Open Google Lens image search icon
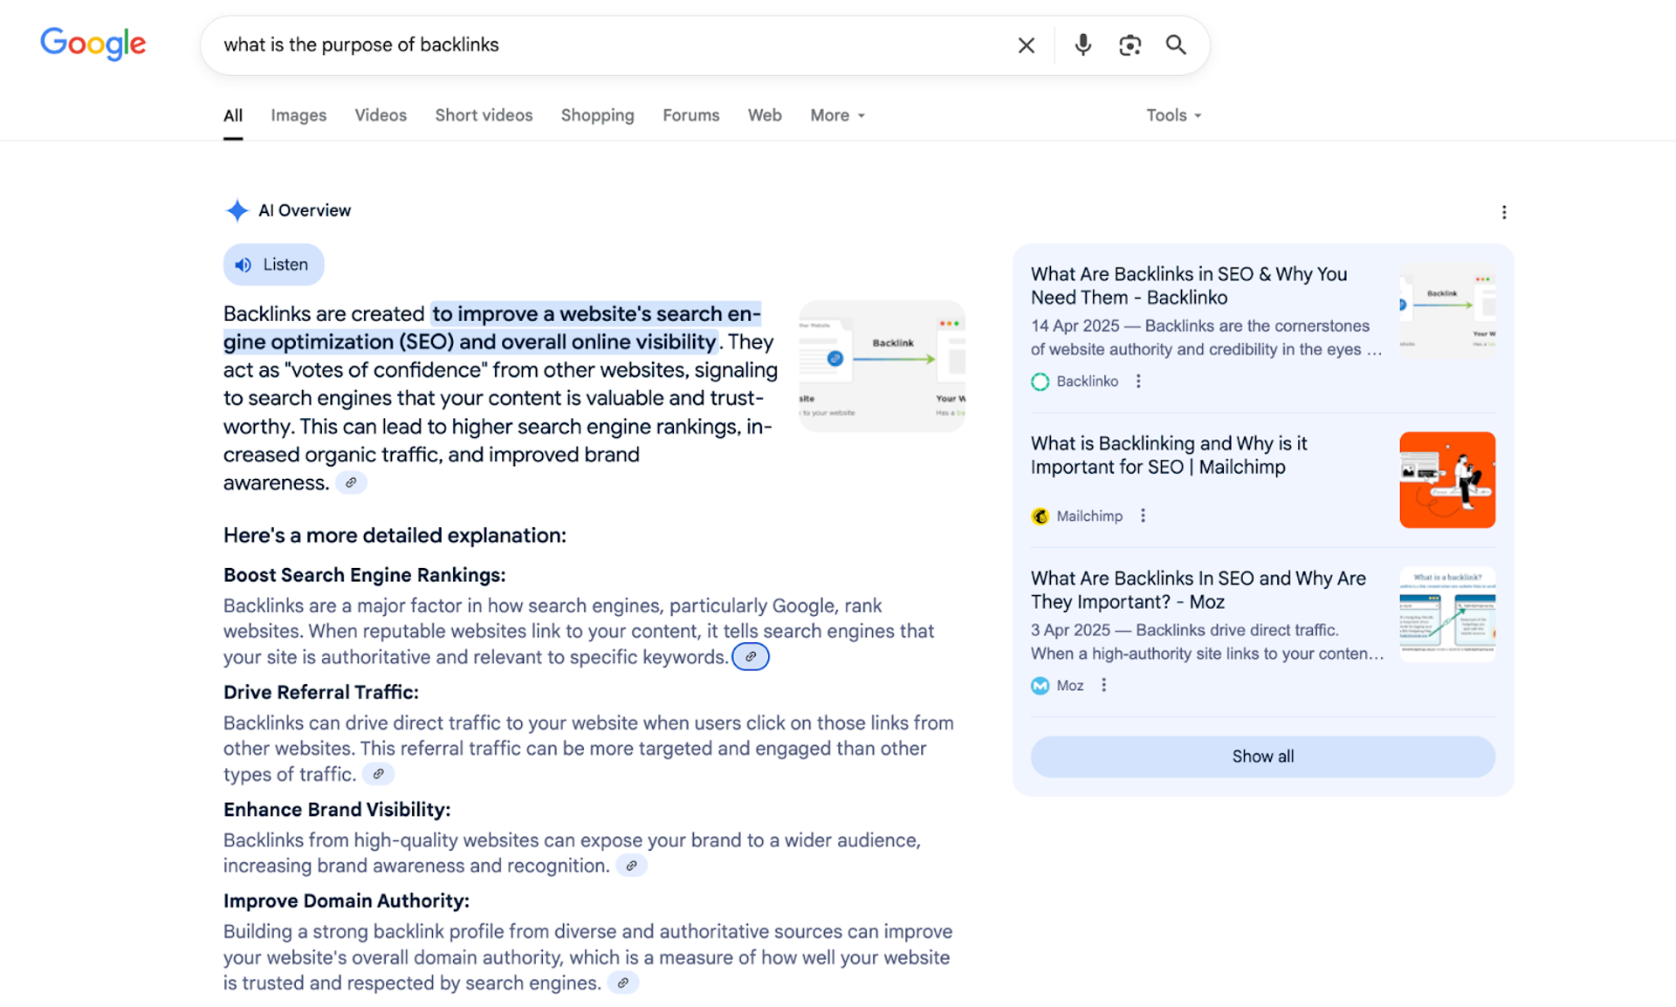Image resolution: width=1676 pixels, height=1007 pixels. pyautogui.click(x=1130, y=45)
